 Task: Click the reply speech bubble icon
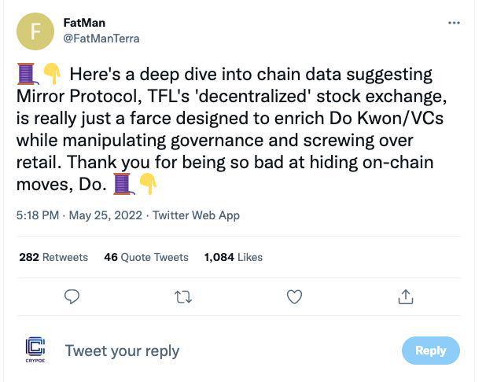[x=72, y=297]
